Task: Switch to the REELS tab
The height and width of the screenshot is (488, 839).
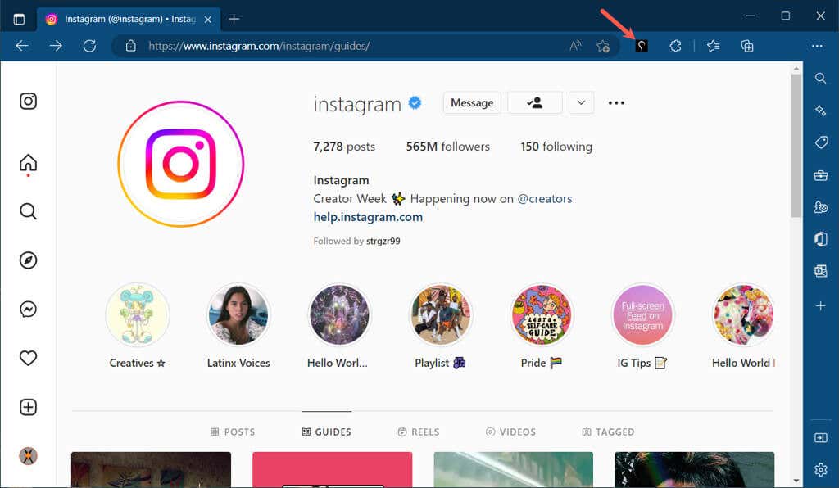Action: coord(419,432)
